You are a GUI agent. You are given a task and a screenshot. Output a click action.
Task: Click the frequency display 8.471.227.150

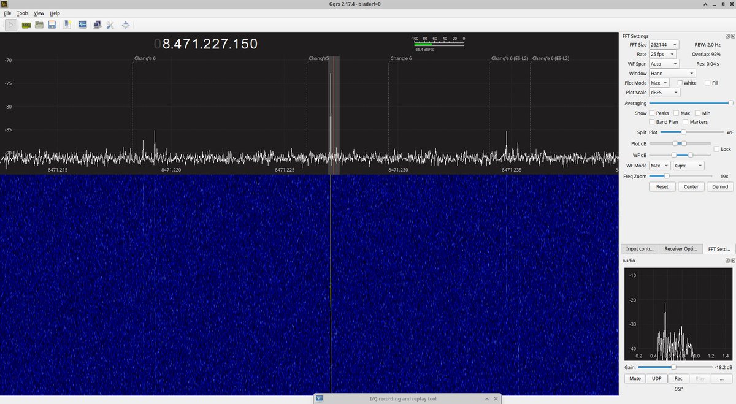pos(205,44)
